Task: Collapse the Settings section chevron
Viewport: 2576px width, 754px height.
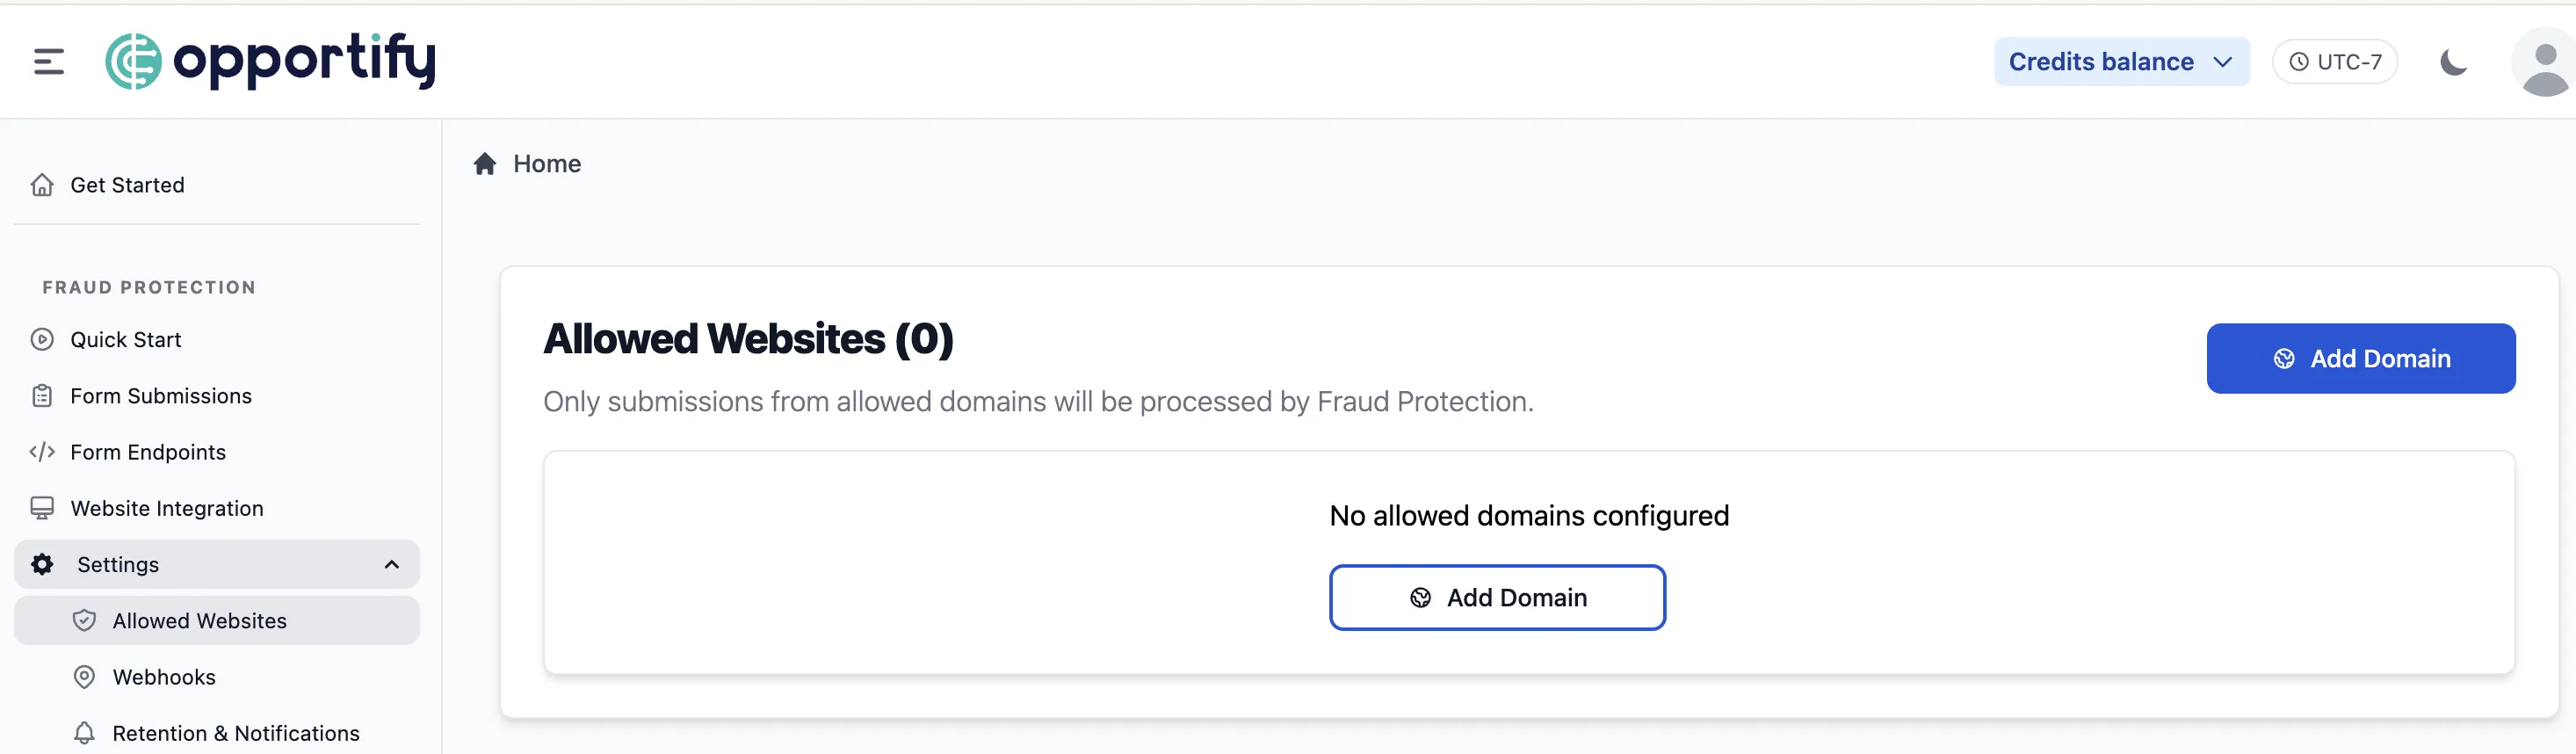Action: (x=392, y=565)
